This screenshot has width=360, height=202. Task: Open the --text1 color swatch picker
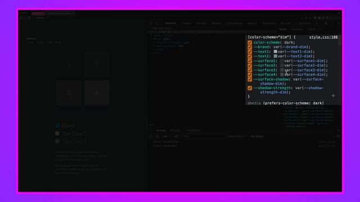click(x=275, y=52)
